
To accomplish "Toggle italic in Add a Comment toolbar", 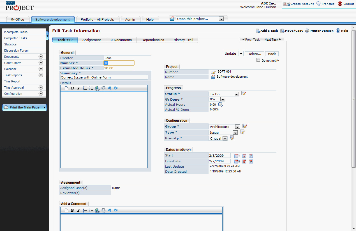I will [x=78, y=211].
